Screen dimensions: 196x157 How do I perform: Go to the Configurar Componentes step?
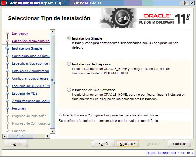(x=30, y=78)
